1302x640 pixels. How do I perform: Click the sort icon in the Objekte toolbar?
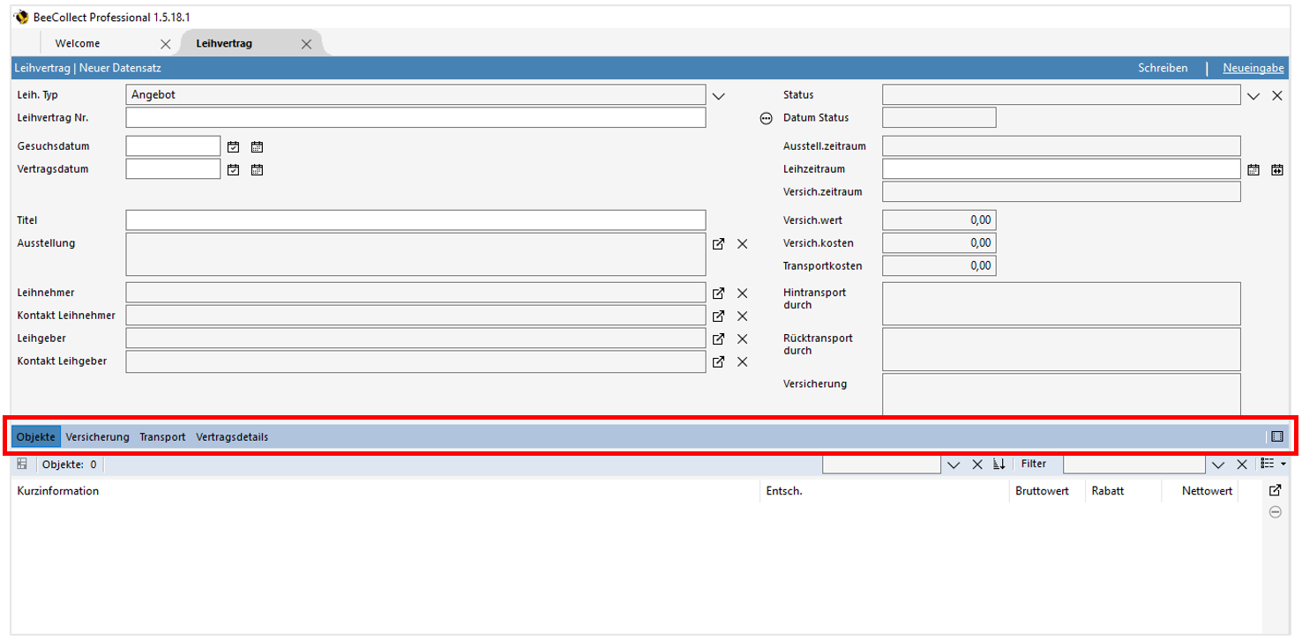coord(999,464)
